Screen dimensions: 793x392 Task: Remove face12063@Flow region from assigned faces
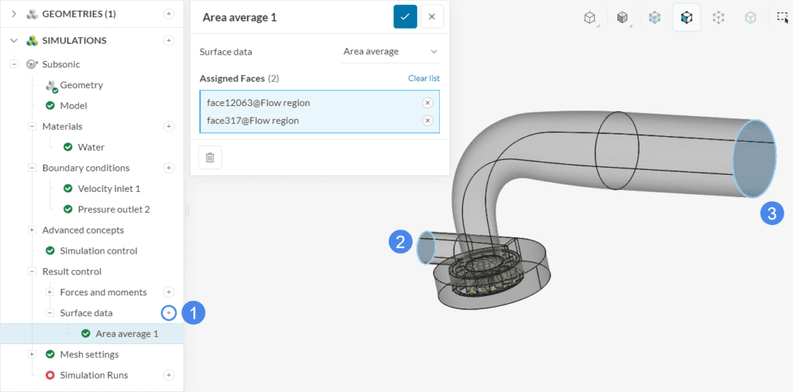click(427, 103)
